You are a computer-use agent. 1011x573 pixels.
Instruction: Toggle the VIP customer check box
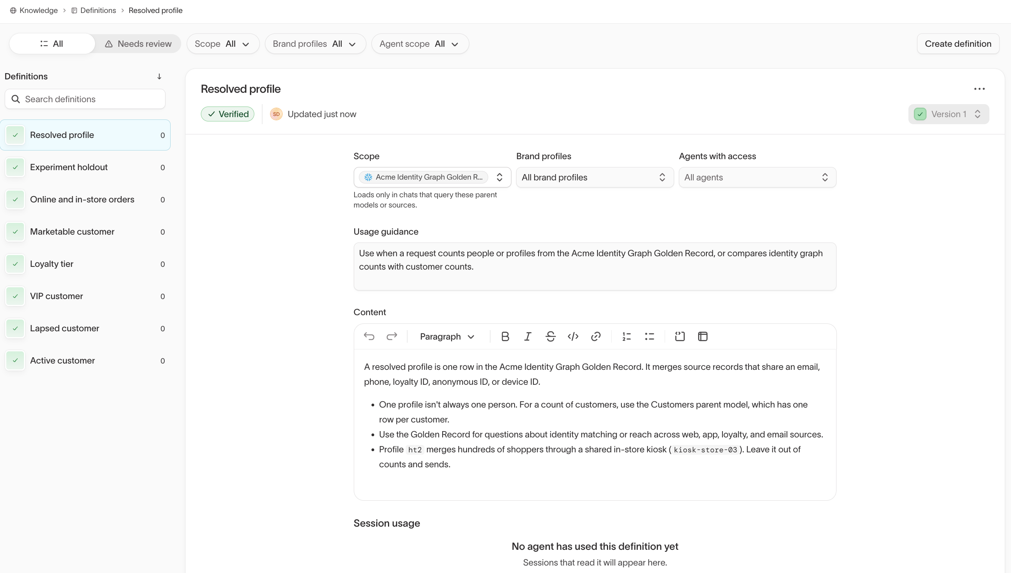[x=15, y=296]
